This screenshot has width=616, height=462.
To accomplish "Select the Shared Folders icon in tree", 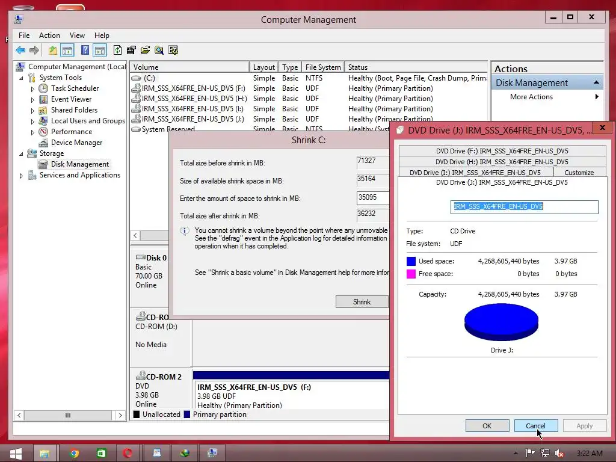I will (43, 110).
